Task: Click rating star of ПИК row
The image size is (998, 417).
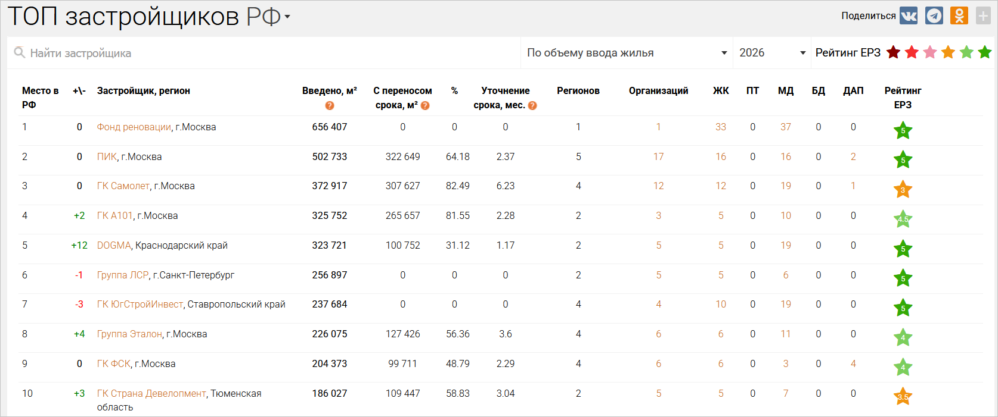Action: (x=903, y=160)
